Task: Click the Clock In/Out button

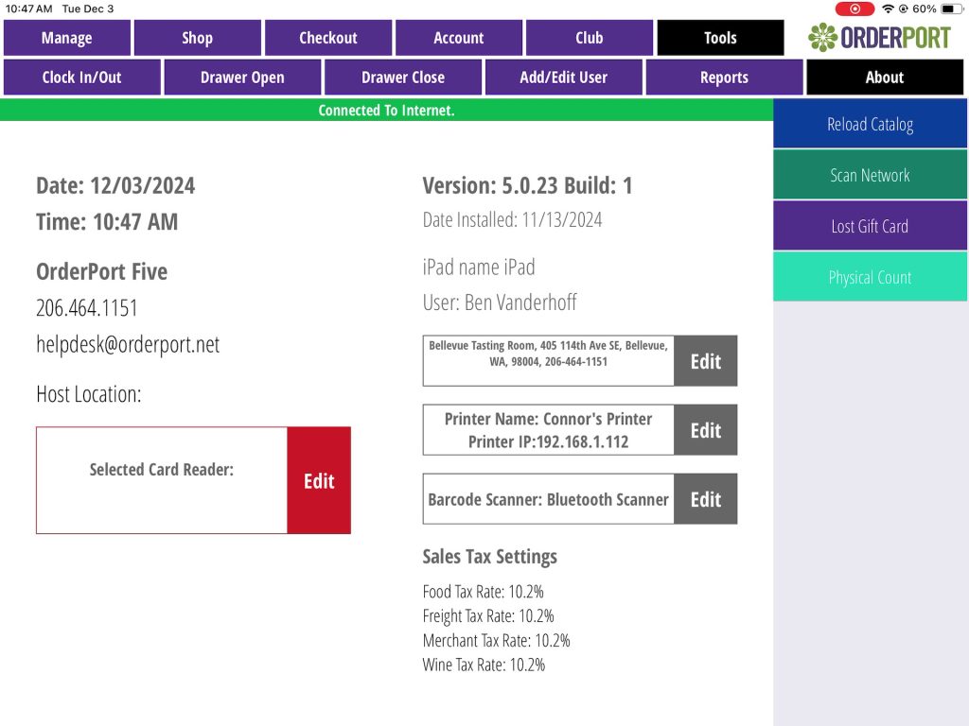Action: 82,78
